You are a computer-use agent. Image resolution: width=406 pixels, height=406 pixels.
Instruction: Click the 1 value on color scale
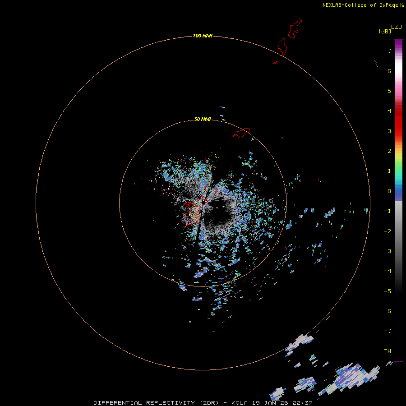pos(389,171)
